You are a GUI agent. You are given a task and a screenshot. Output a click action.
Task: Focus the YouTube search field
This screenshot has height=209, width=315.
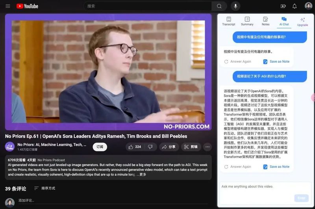[148, 6]
